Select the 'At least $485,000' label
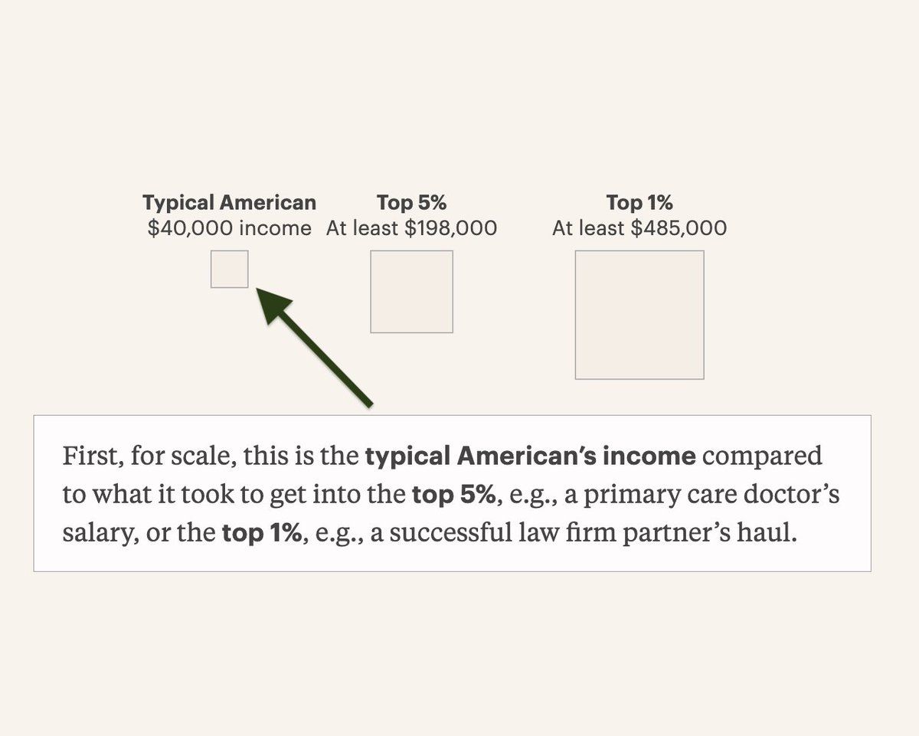 tap(639, 228)
